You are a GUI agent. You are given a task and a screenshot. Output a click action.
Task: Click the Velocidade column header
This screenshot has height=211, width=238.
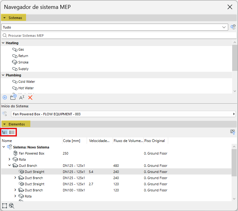tap(100, 141)
